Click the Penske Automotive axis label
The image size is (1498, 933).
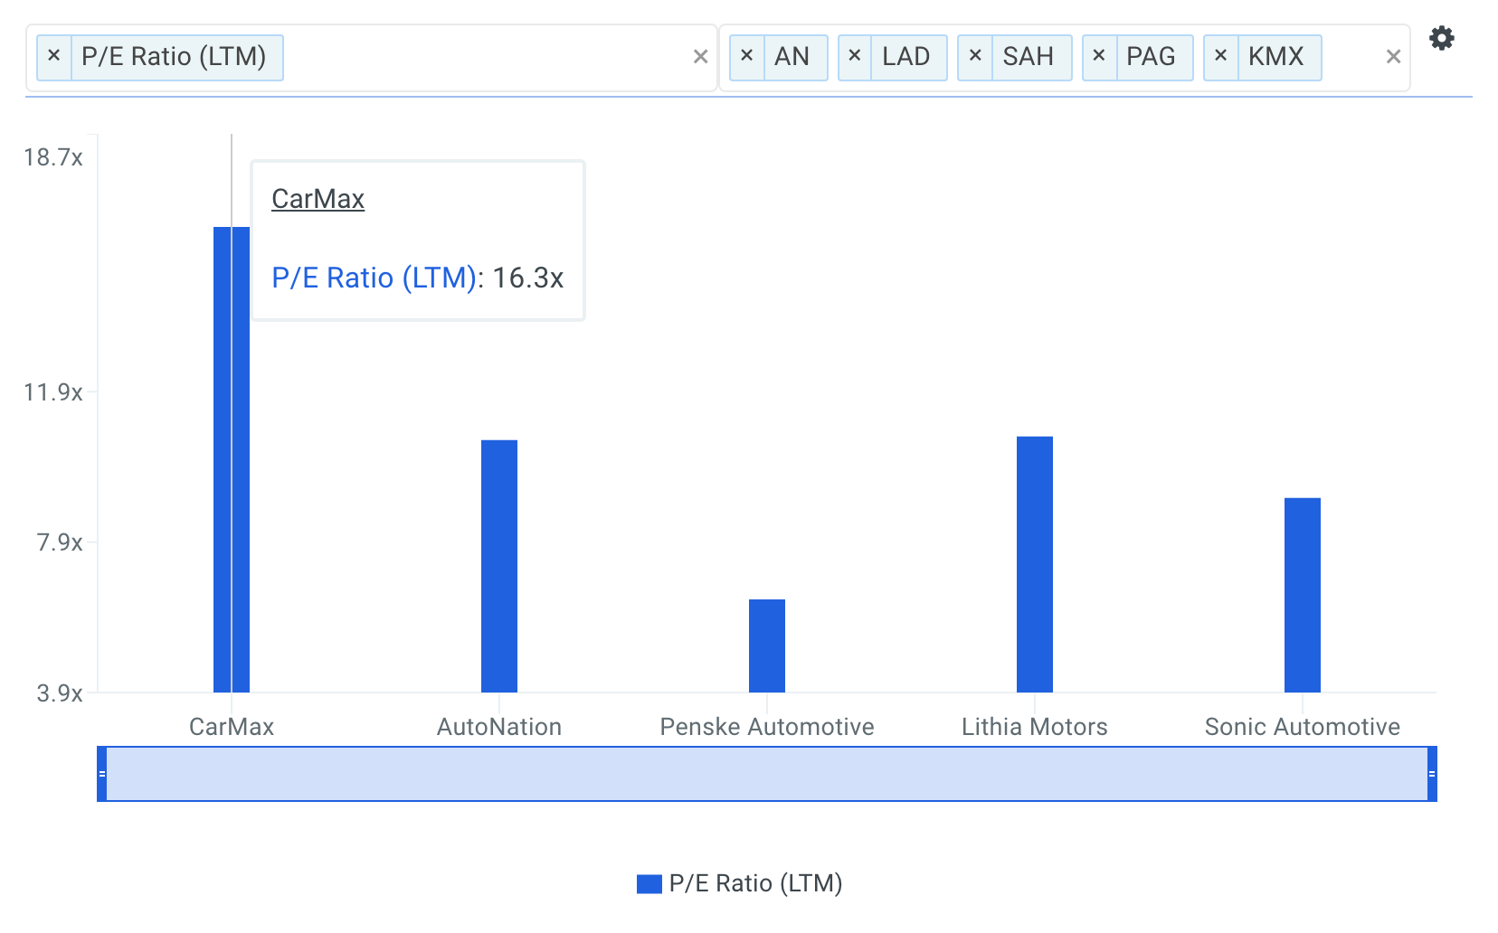(767, 727)
